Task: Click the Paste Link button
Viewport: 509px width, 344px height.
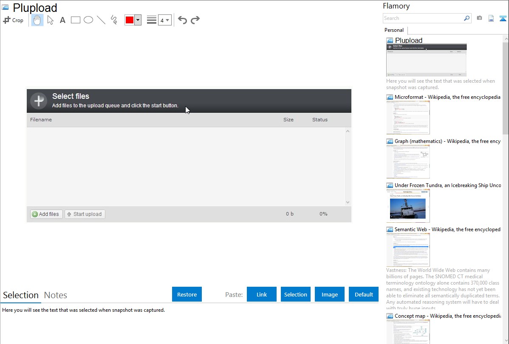Action: tap(262, 294)
